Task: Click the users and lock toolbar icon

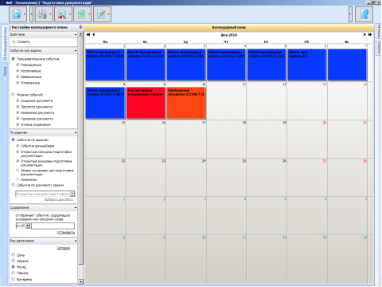Action: click(42, 14)
